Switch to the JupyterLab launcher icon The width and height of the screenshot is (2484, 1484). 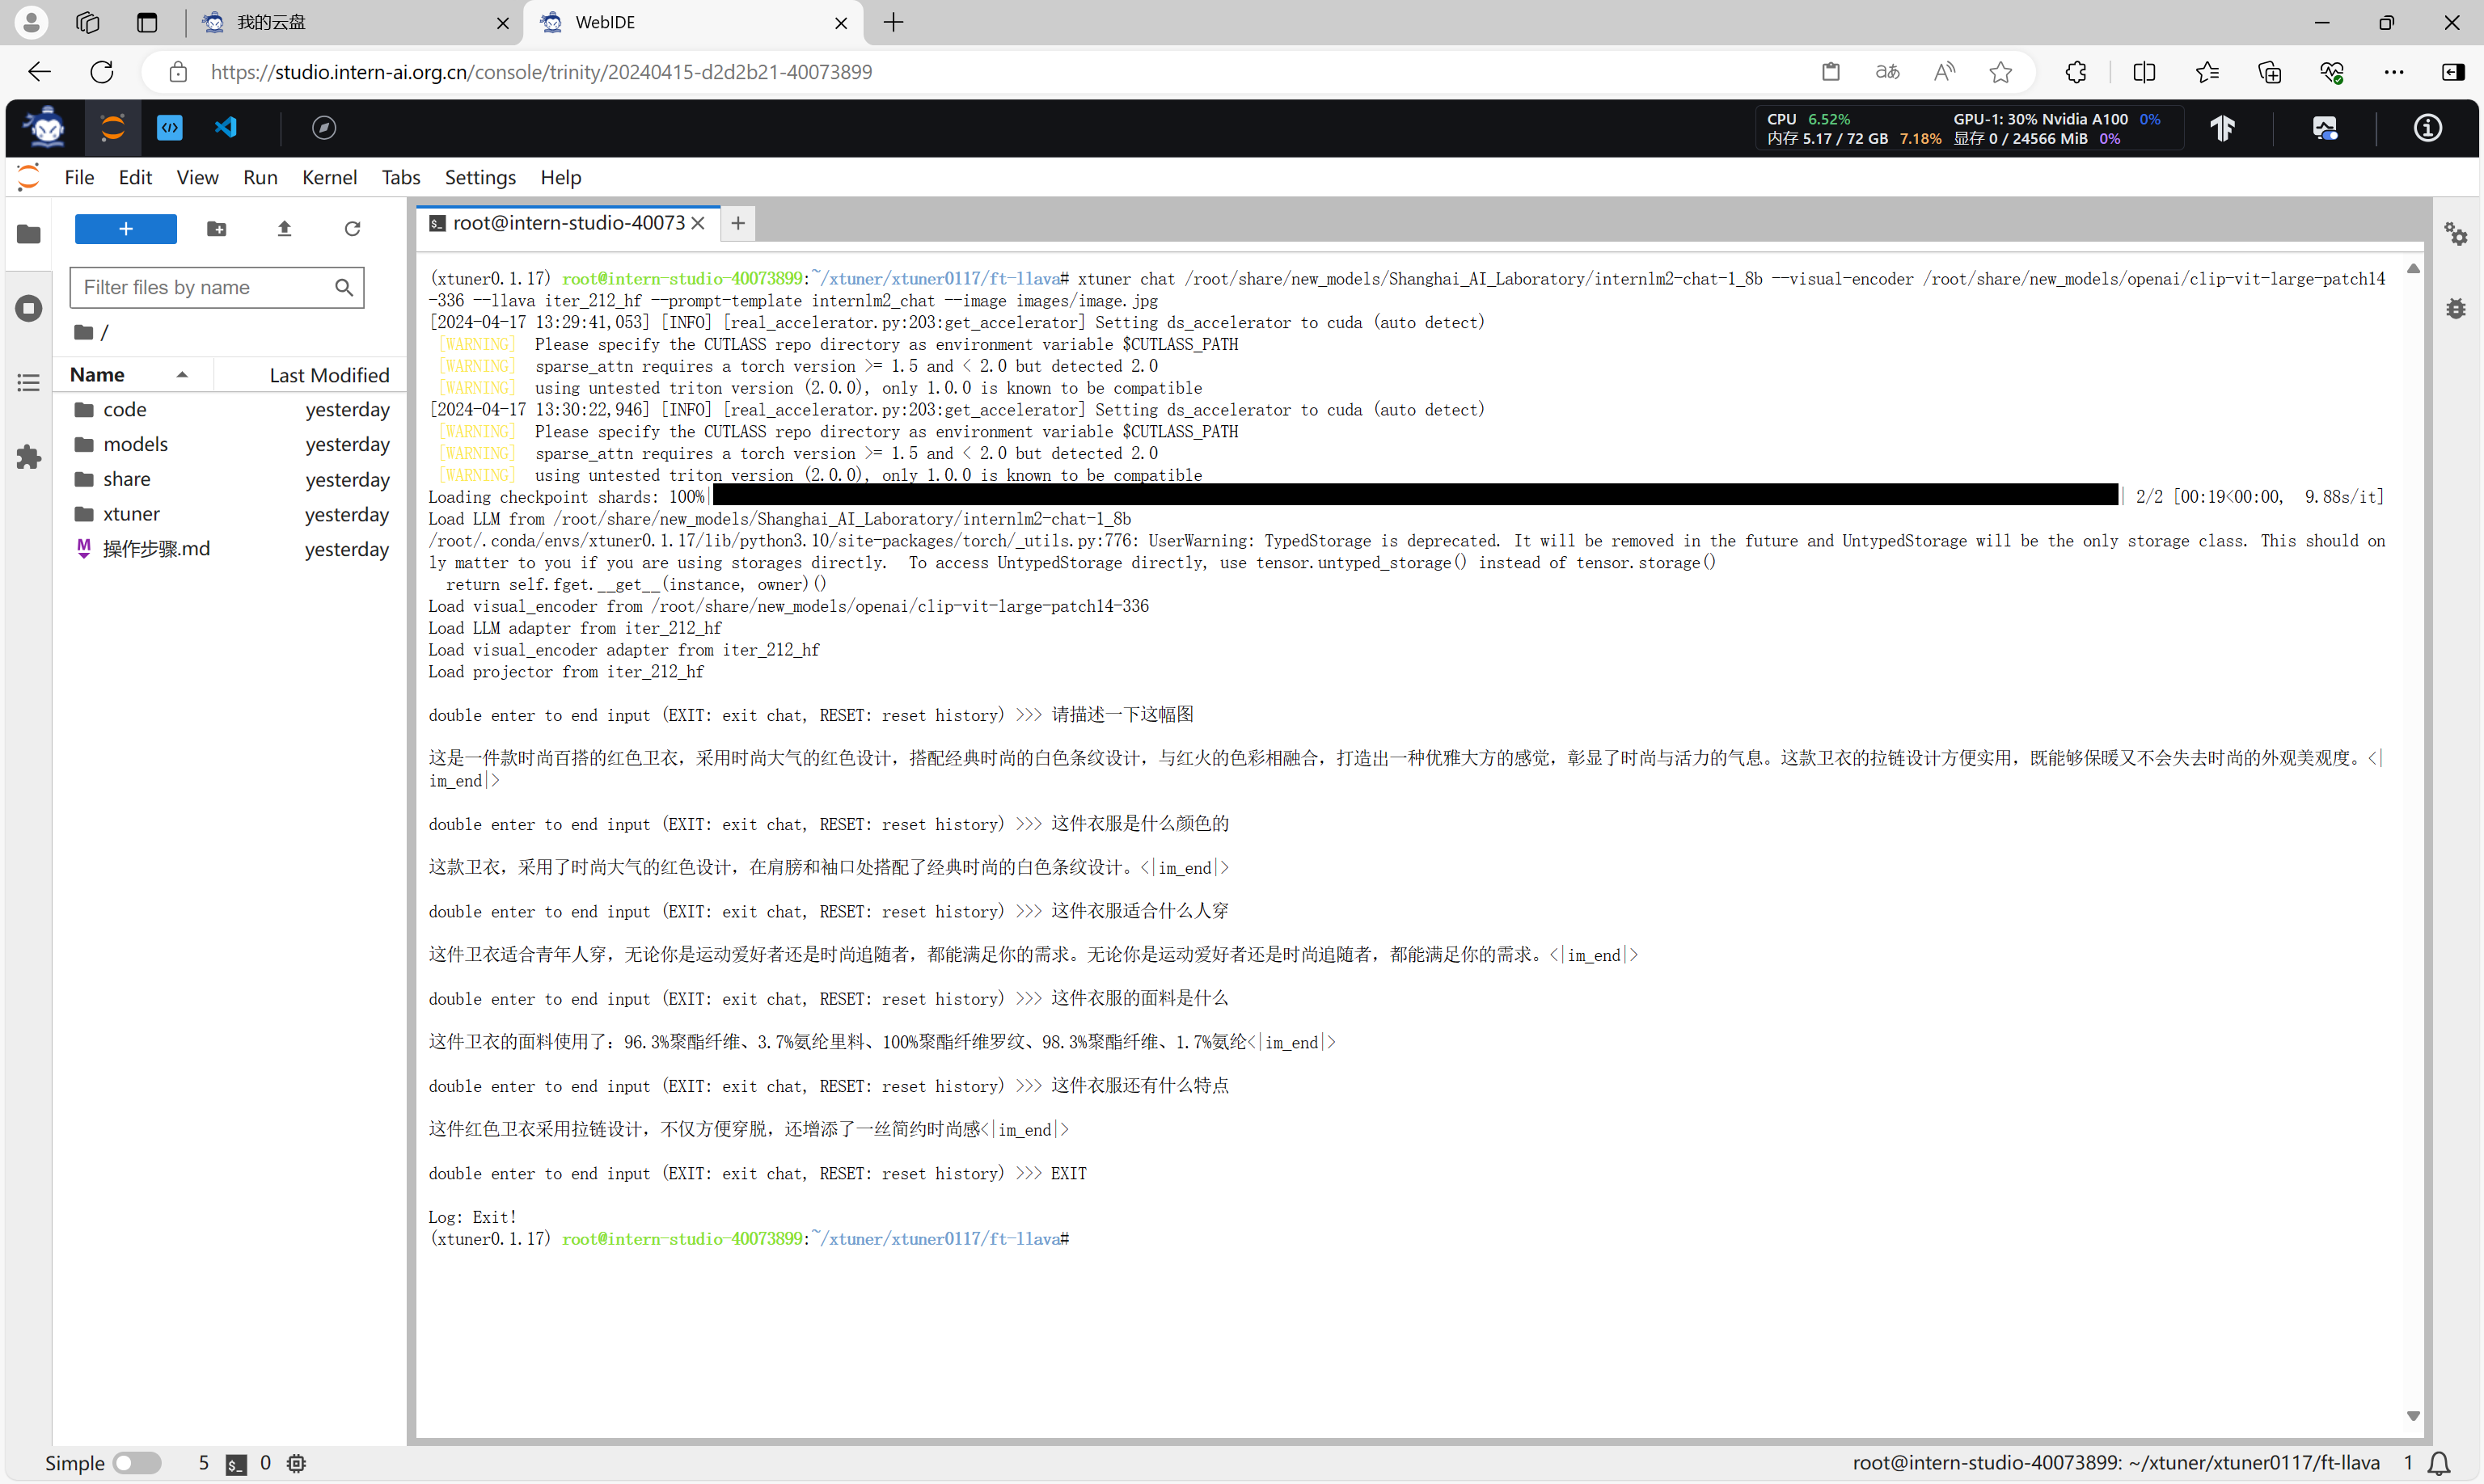[x=113, y=128]
